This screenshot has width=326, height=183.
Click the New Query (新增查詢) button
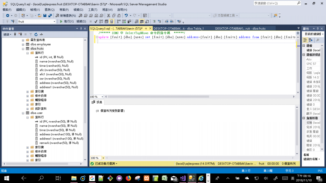tap(66, 16)
